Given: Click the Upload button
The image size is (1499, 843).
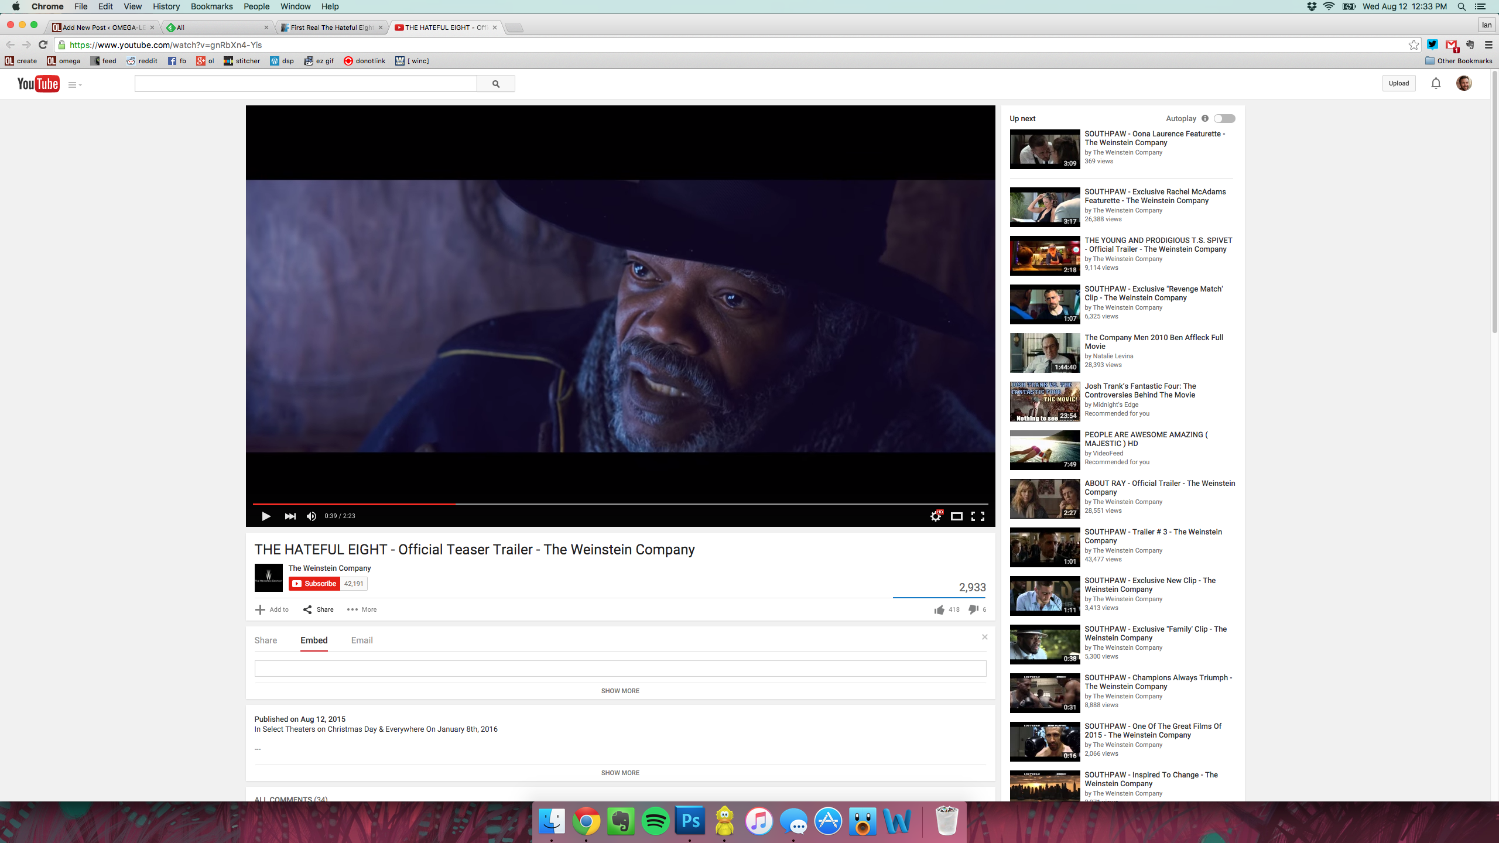Looking at the screenshot, I should click(1399, 83).
